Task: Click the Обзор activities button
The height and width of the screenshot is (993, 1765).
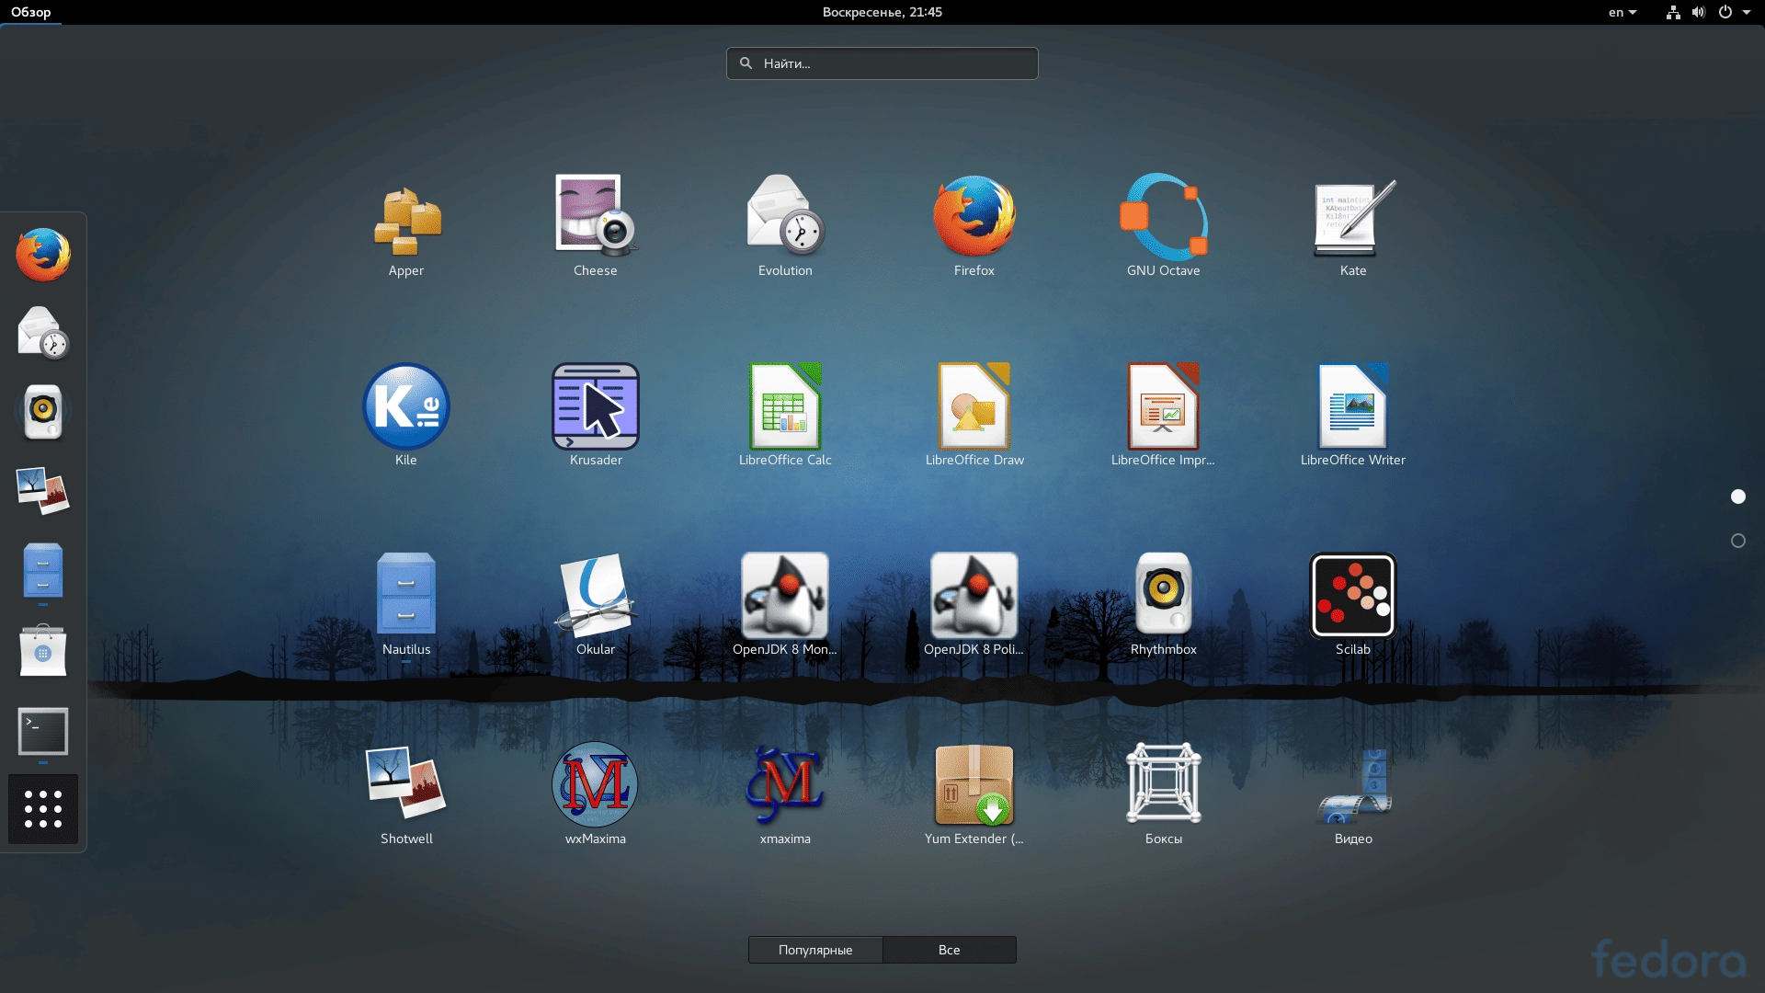Action: click(x=31, y=12)
